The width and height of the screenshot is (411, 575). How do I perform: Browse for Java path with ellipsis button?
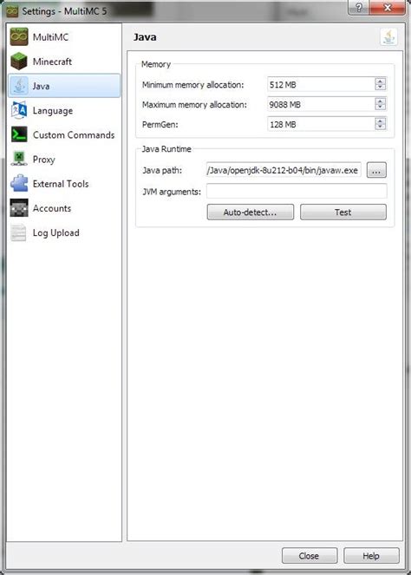pos(376,170)
